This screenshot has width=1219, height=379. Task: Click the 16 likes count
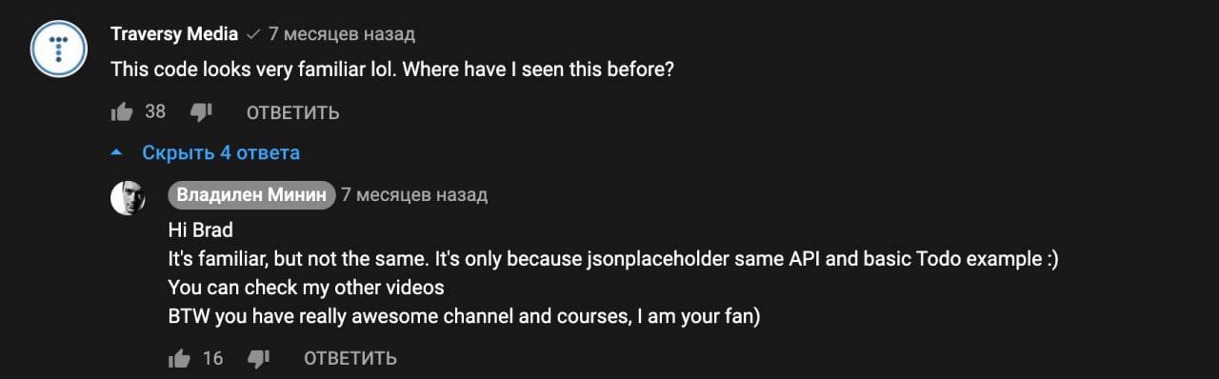(x=212, y=358)
